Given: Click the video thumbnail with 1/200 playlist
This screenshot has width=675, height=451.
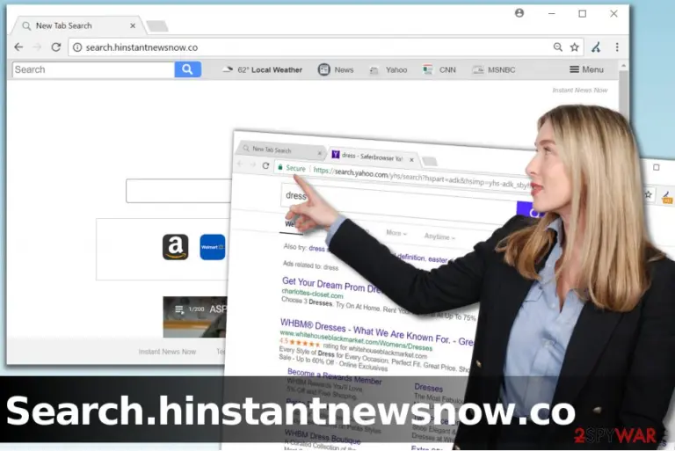Looking at the screenshot, I should click(x=195, y=316).
